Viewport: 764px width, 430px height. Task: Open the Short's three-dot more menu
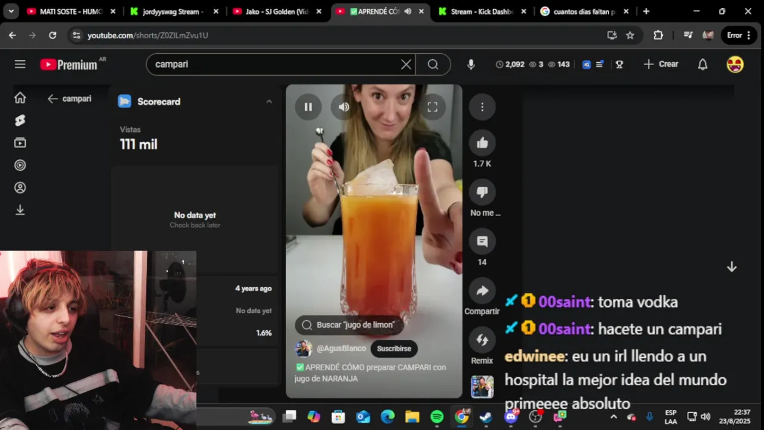click(x=482, y=107)
